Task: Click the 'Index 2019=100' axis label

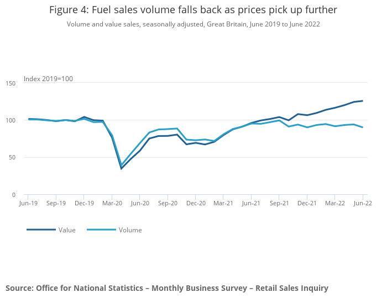Action: (48, 79)
